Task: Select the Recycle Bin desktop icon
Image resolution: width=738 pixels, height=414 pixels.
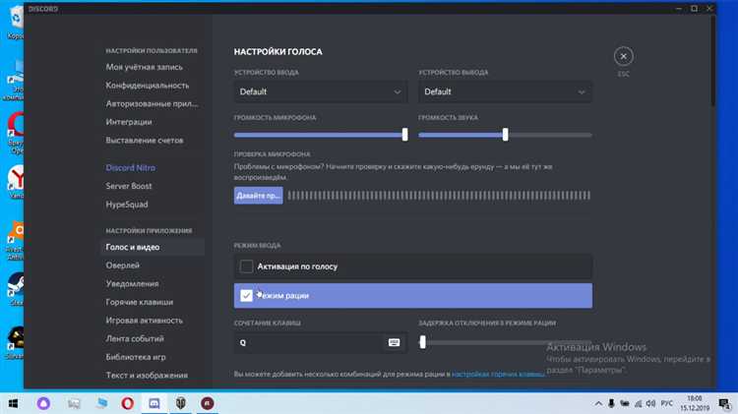Action: (x=16, y=22)
